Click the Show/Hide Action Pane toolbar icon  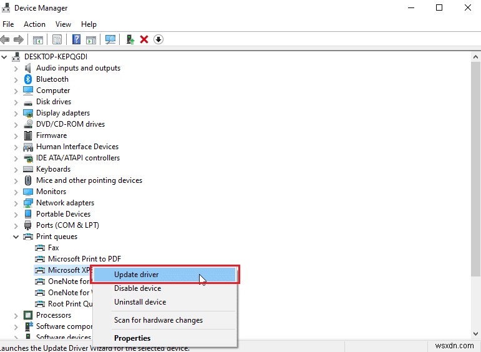[x=91, y=39]
